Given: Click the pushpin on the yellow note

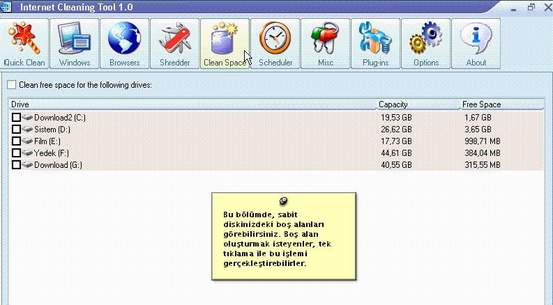Looking at the screenshot, I should coord(284,201).
